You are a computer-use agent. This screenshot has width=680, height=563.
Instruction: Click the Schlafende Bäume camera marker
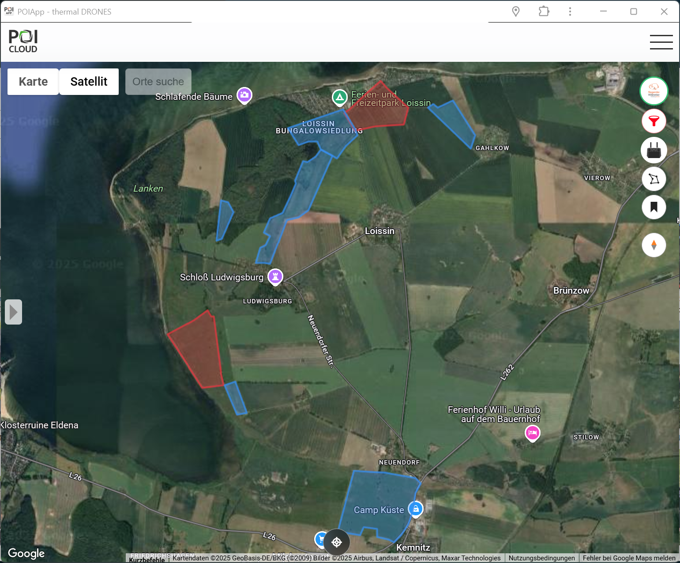(244, 95)
